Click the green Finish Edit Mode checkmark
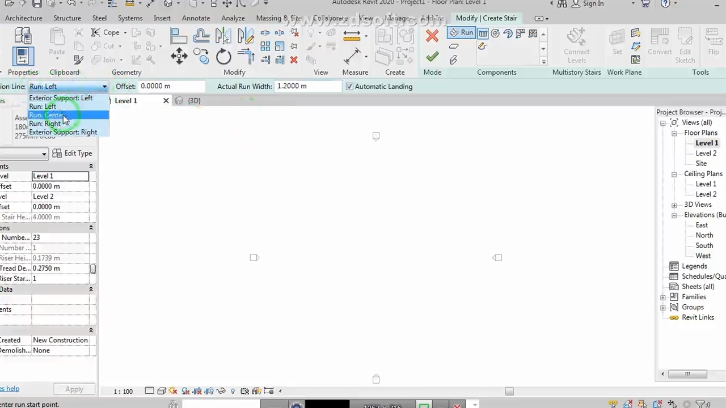This screenshot has height=408, width=726. [432, 57]
